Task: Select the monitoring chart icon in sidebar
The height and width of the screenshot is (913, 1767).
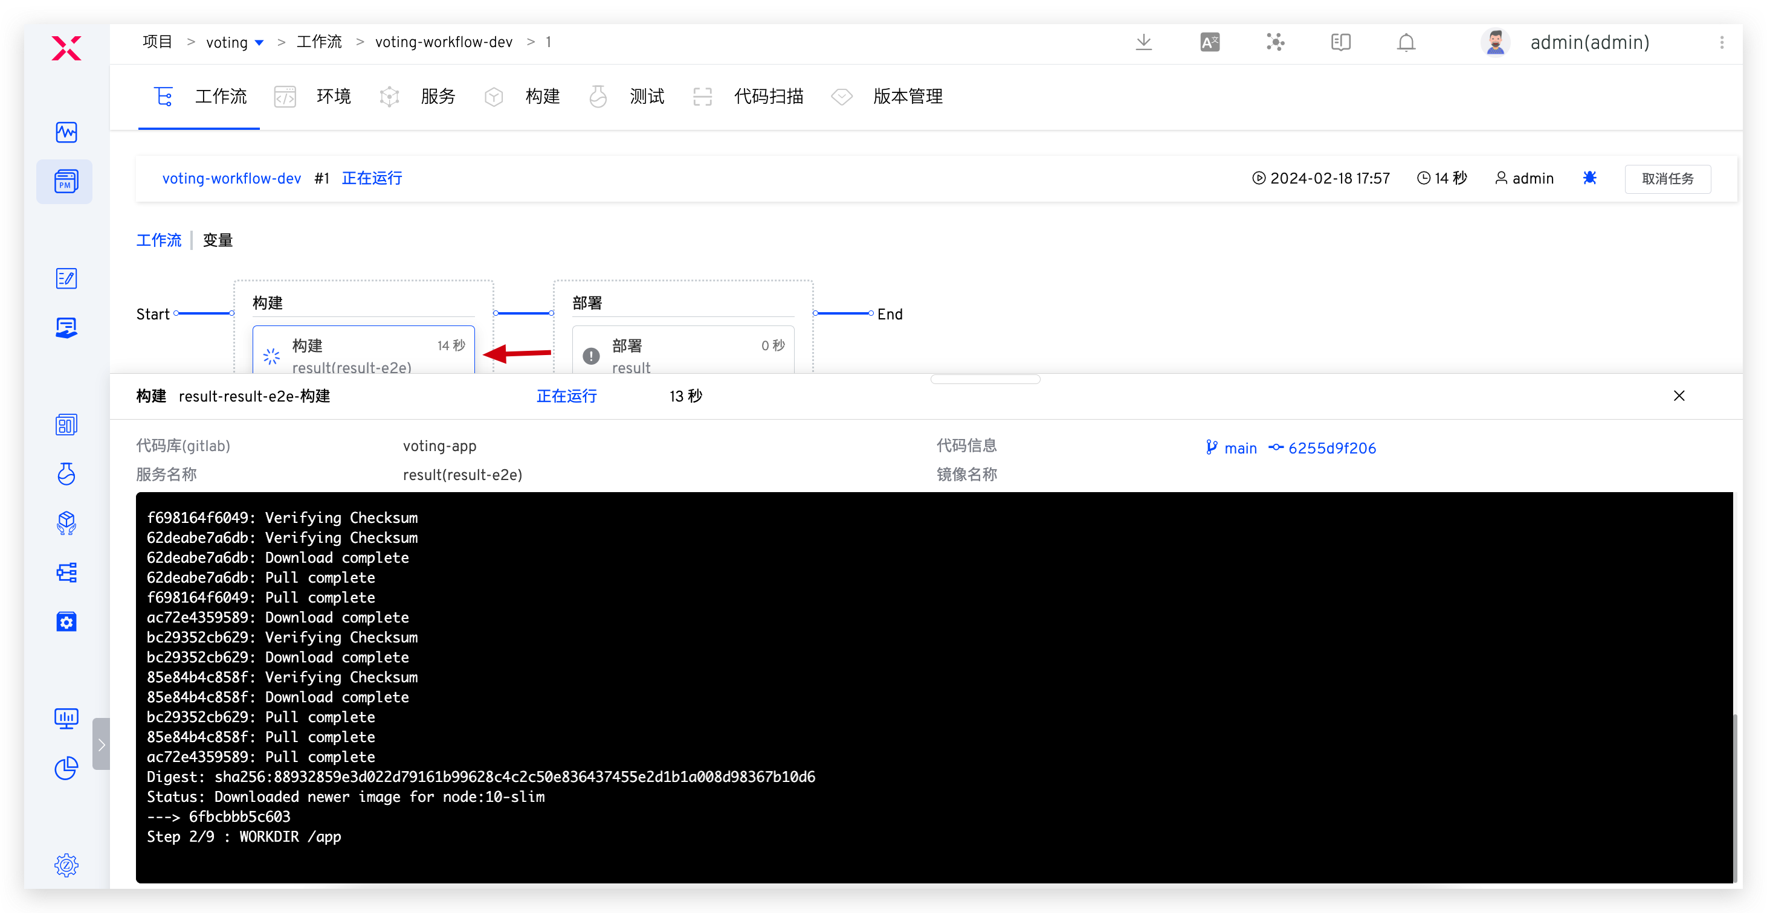Action: coord(66,132)
